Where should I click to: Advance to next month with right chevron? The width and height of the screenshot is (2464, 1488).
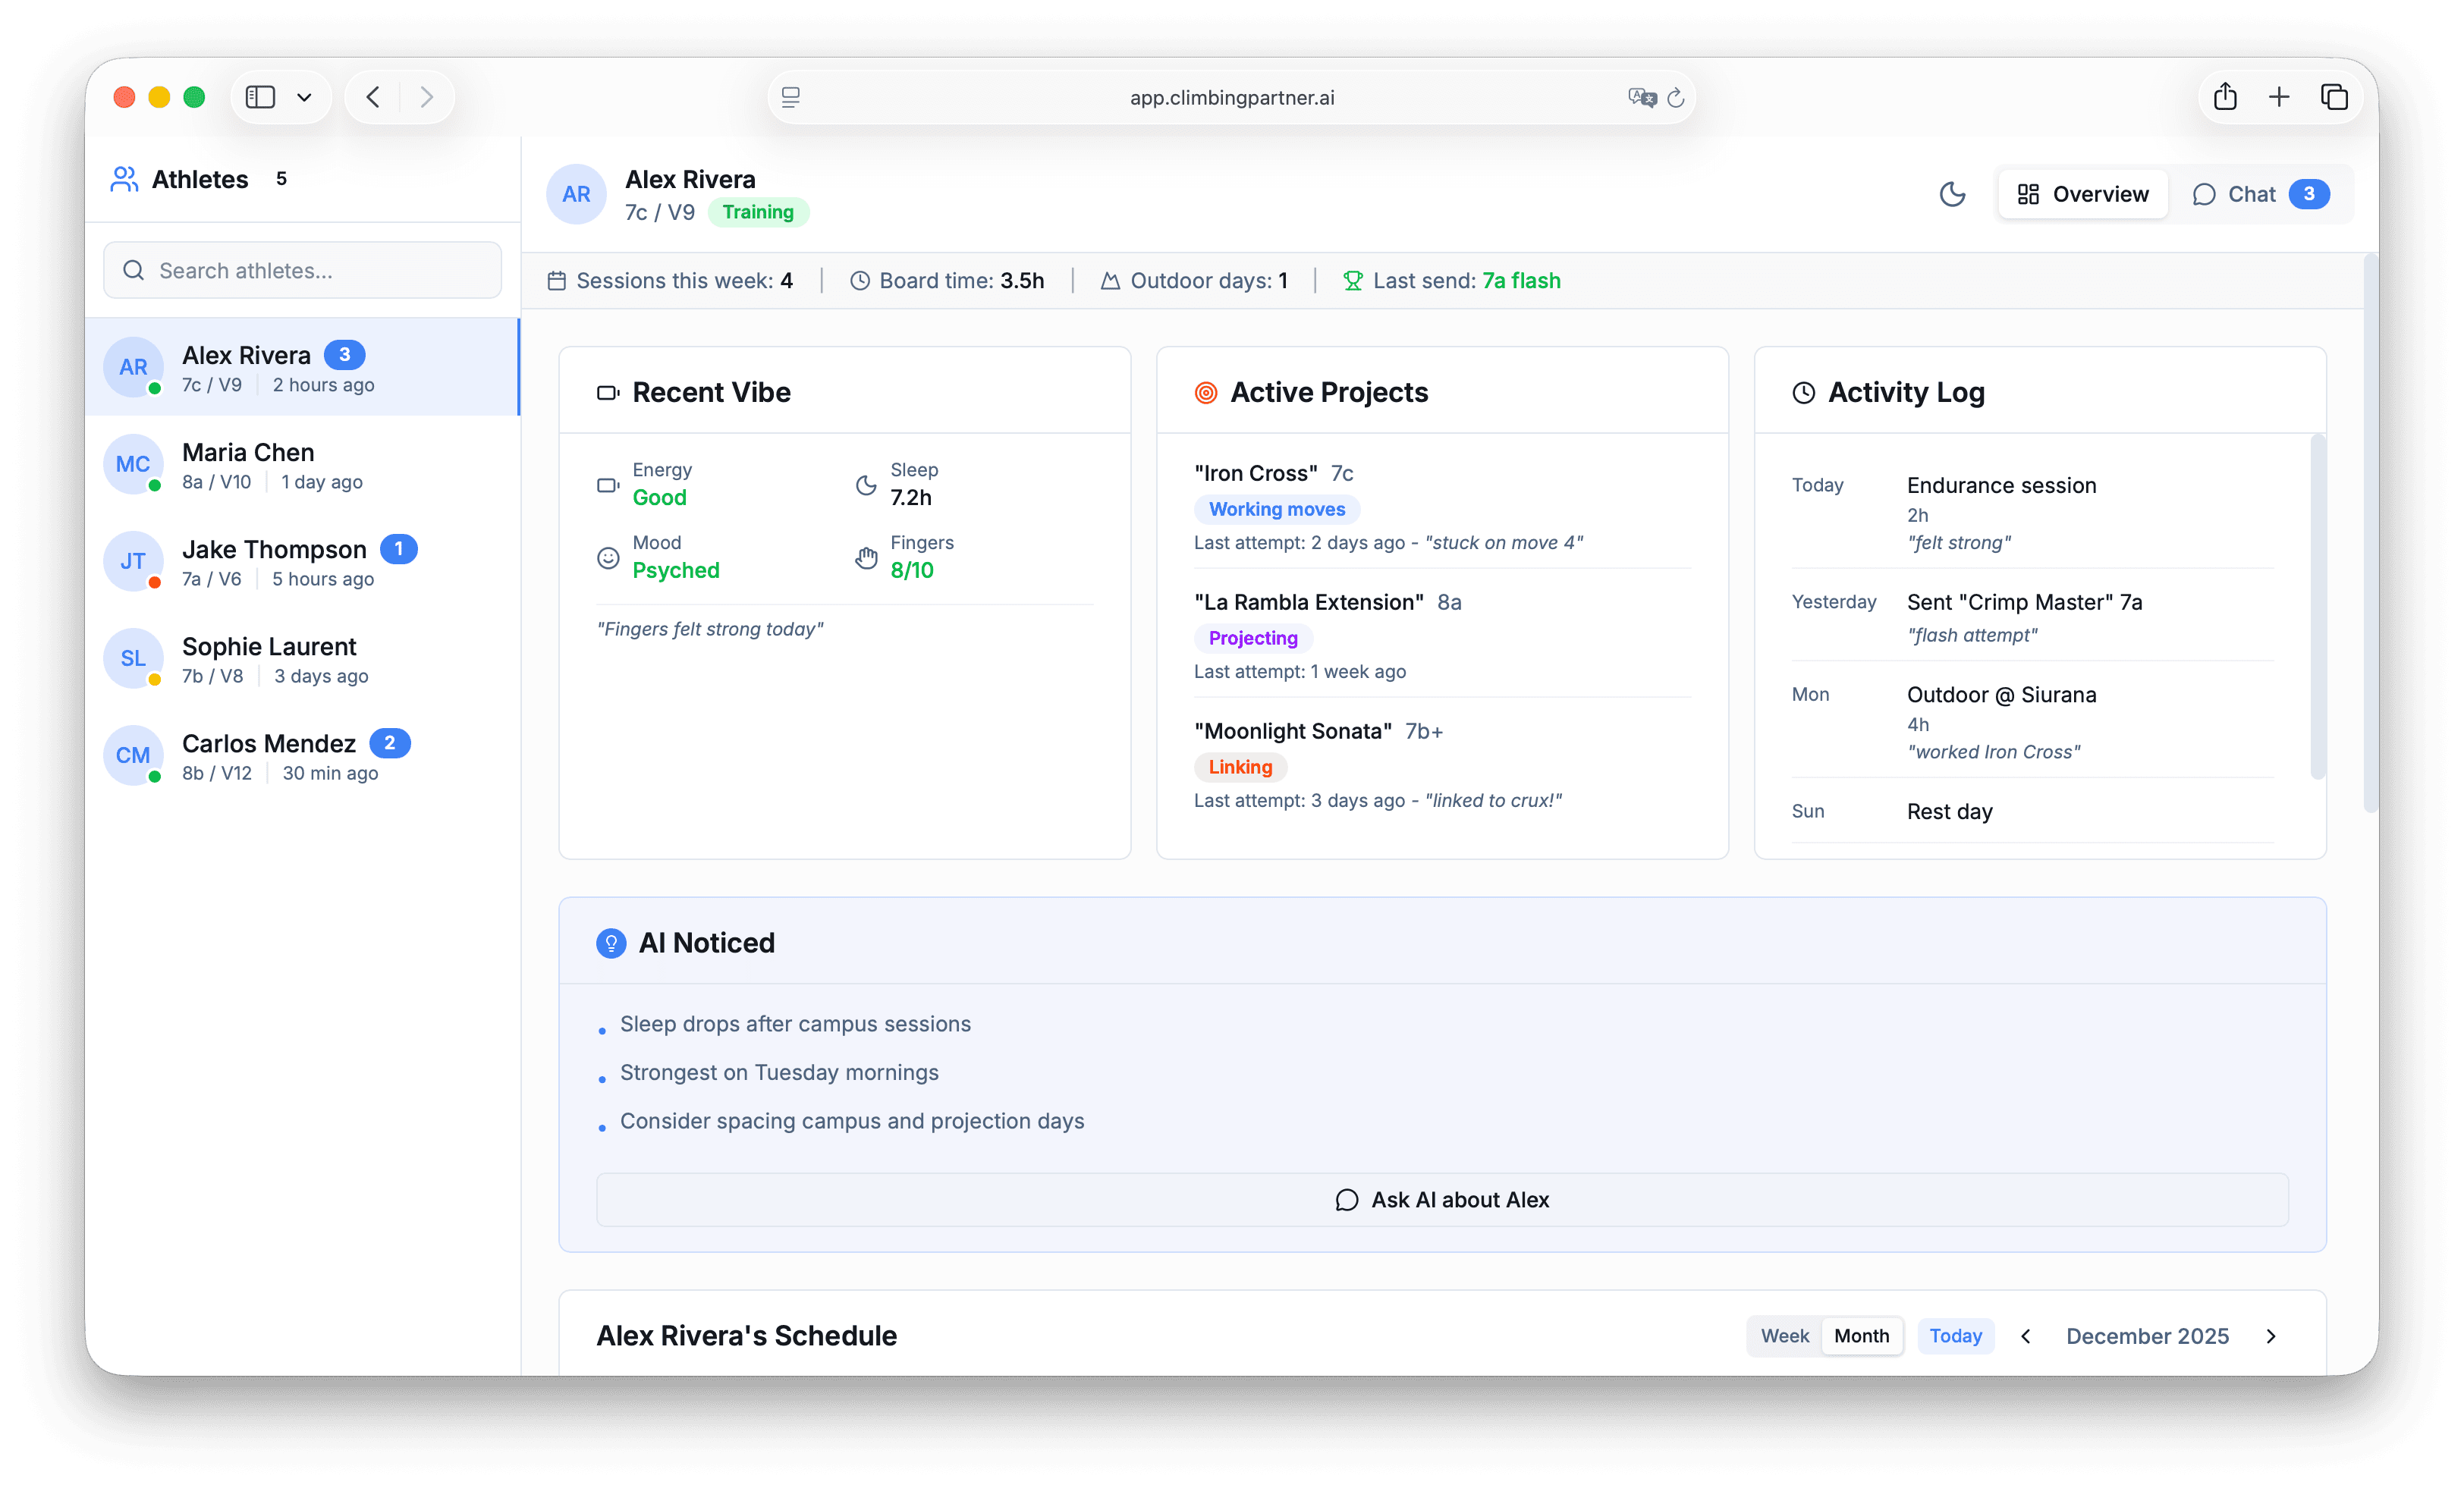pyautogui.click(x=2271, y=1336)
